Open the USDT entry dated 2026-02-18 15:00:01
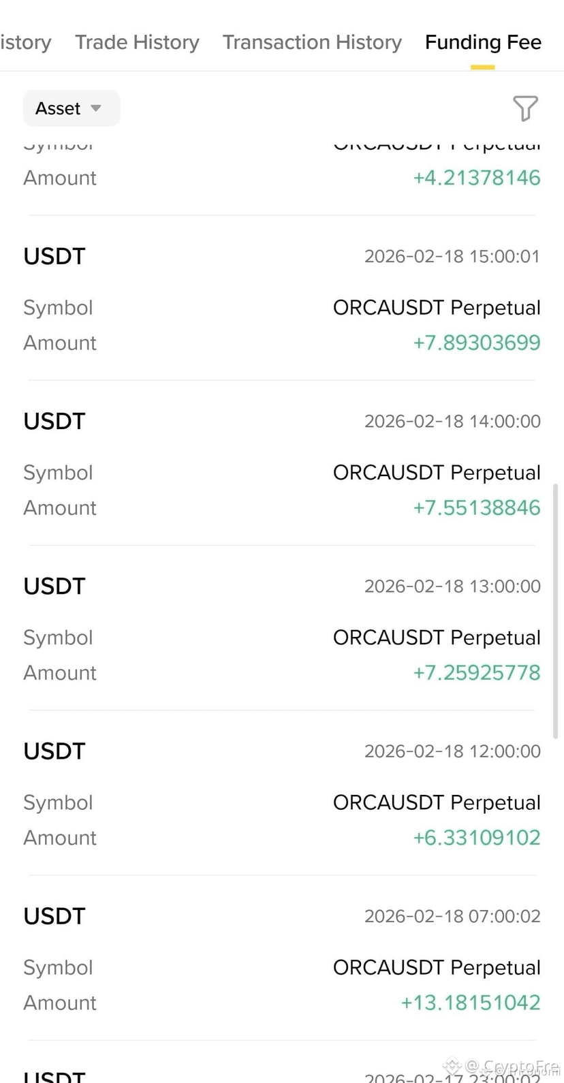 click(x=282, y=298)
